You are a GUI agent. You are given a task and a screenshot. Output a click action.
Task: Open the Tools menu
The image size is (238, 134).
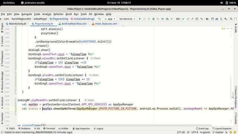click(x=83, y=14)
